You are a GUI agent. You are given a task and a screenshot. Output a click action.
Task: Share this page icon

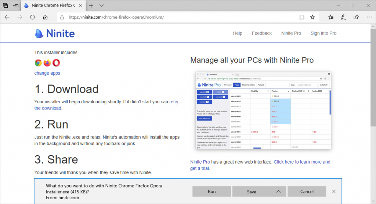(x=356, y=17)
